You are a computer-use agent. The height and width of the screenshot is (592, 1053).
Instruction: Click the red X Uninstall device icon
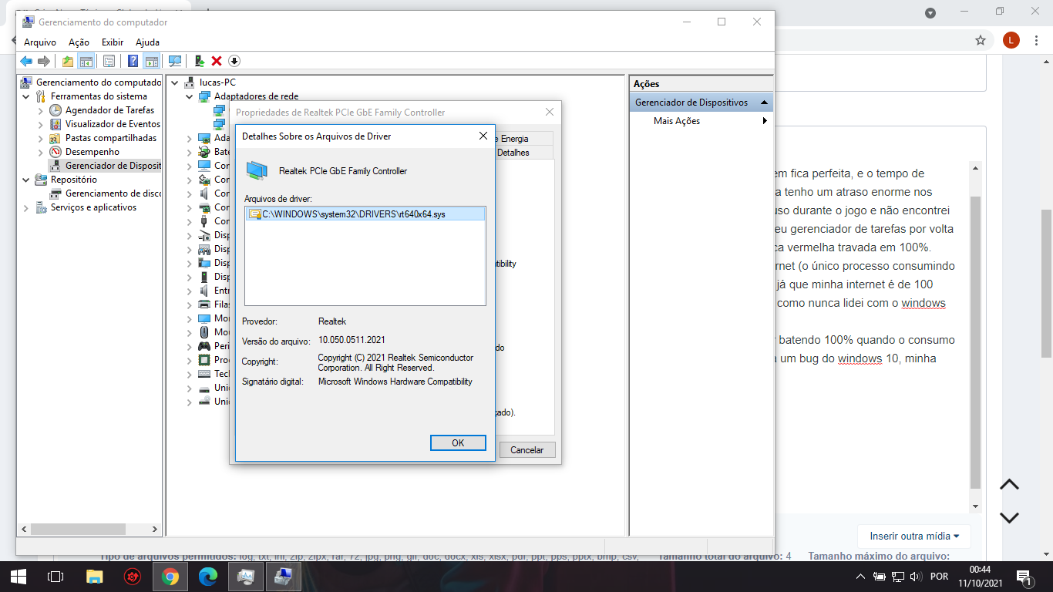(x=217, y=61)
